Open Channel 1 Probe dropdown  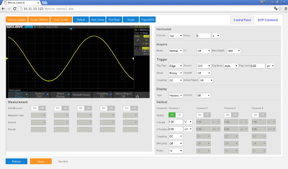coord(176,151)
